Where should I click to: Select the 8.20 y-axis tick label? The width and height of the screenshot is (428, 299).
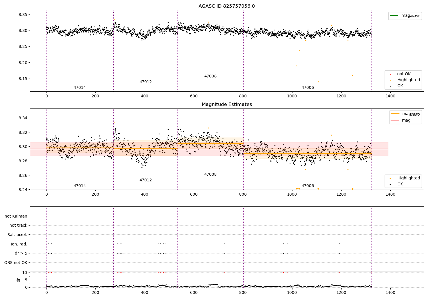[x=23, y=63]
